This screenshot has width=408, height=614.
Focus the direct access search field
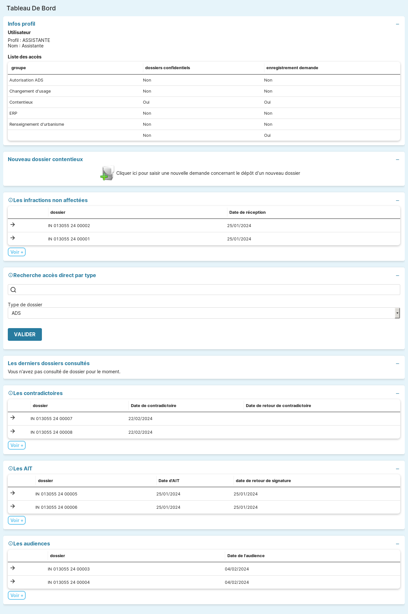pyautogui.click(x=208, y=290)
